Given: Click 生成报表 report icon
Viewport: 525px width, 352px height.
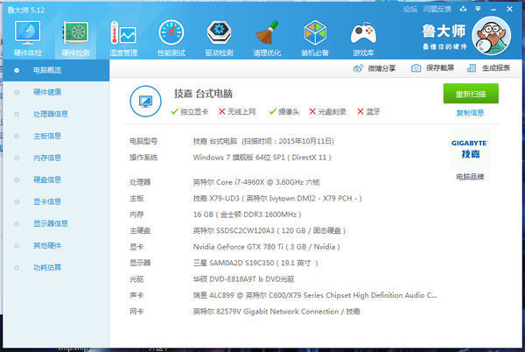Looking at the screenshot, I should click(x=472, y=68).
